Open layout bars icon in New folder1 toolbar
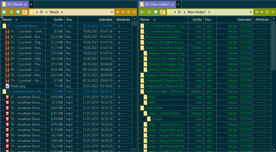This screenshot has width=276, height=152. click(267, 12)
